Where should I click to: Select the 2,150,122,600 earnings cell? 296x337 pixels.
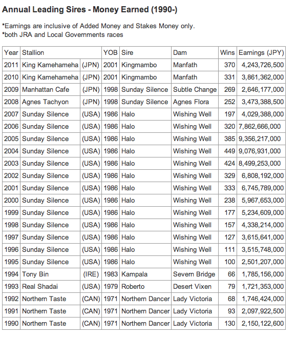[261, 324]
